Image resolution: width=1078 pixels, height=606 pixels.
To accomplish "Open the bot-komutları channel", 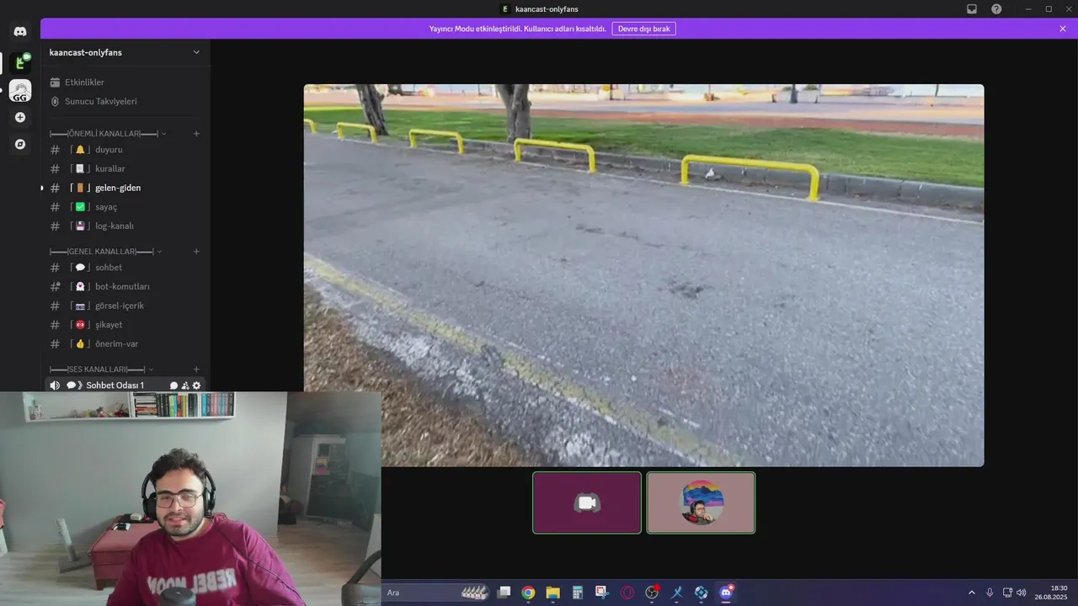I will point(125,286).
